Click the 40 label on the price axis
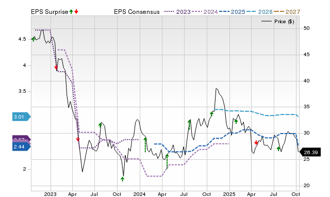 coord(306,80)
